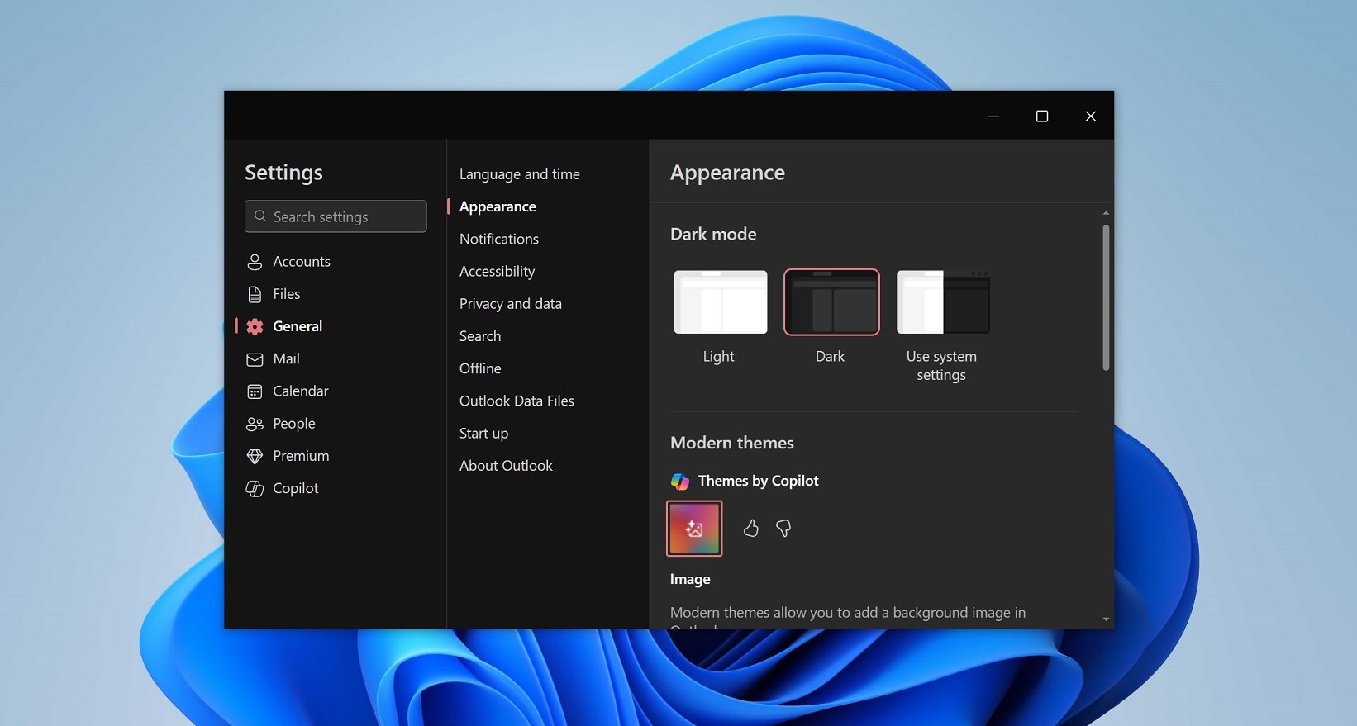Select the Dark mode option
This screenshot has width=1357, height=726.
tap(831, 302)
